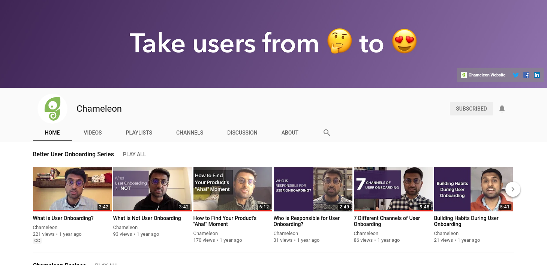This screenshot has height=265, width=547.
Task: Open 'Building Habits During User Onboarding' video title
Action: [466, 221]
